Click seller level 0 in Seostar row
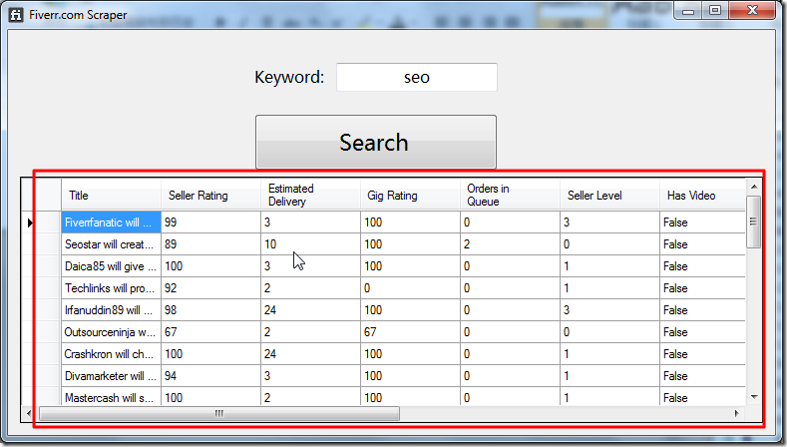 [609, 244]
